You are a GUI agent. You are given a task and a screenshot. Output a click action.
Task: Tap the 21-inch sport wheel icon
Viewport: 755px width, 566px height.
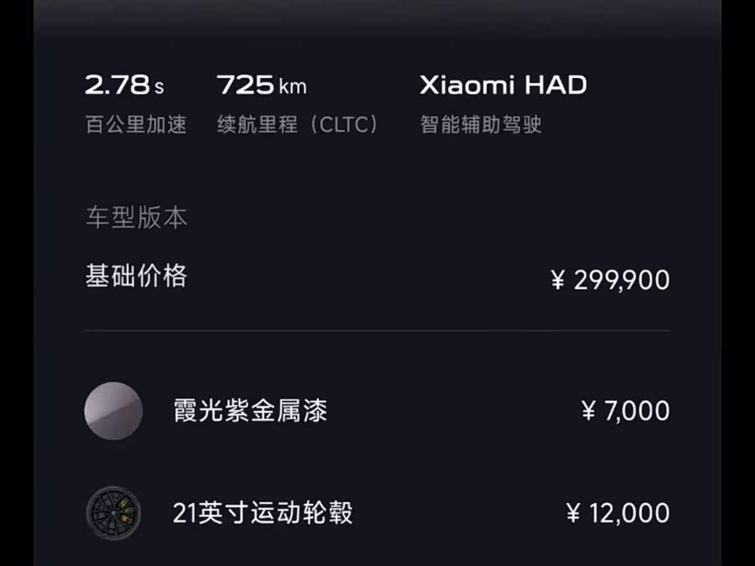(x=113, y=513)
